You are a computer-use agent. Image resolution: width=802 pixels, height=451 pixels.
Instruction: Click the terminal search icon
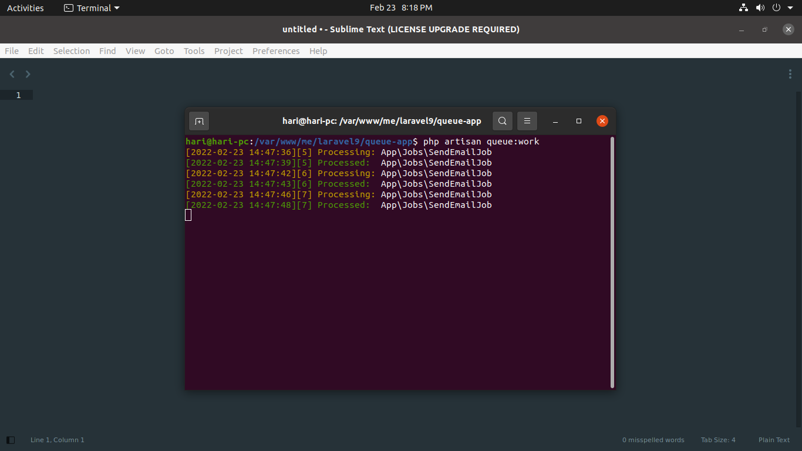click(502, 121)
